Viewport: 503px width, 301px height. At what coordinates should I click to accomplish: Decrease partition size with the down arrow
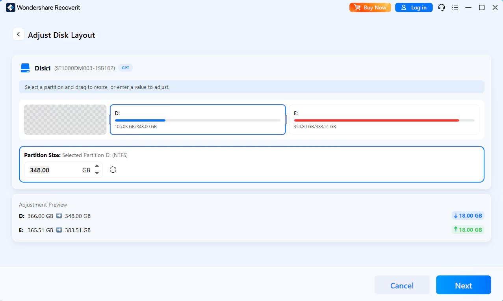point(97,174)
